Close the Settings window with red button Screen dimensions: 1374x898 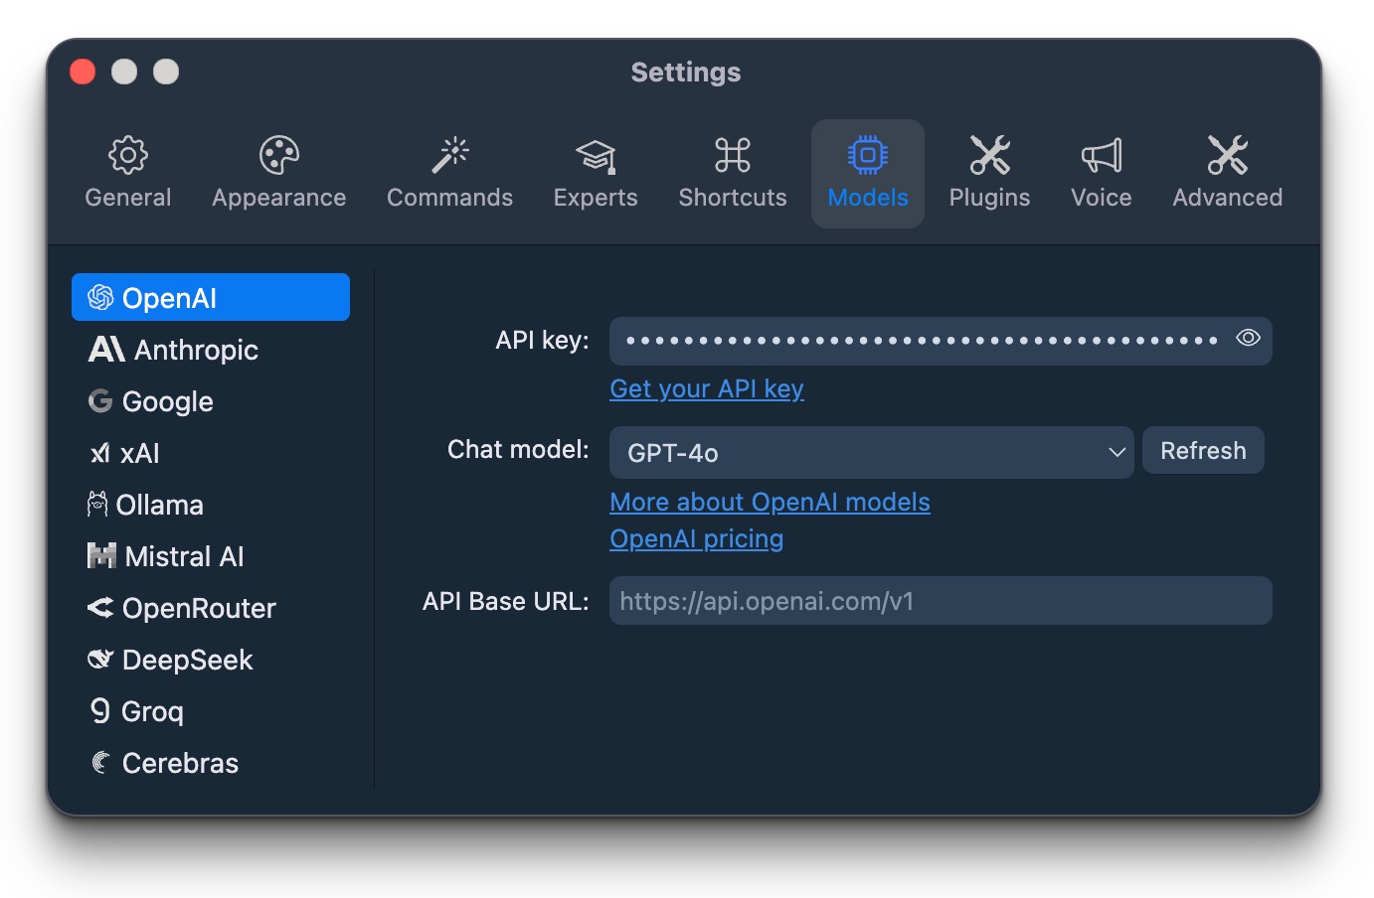click(x=83, y=72)
